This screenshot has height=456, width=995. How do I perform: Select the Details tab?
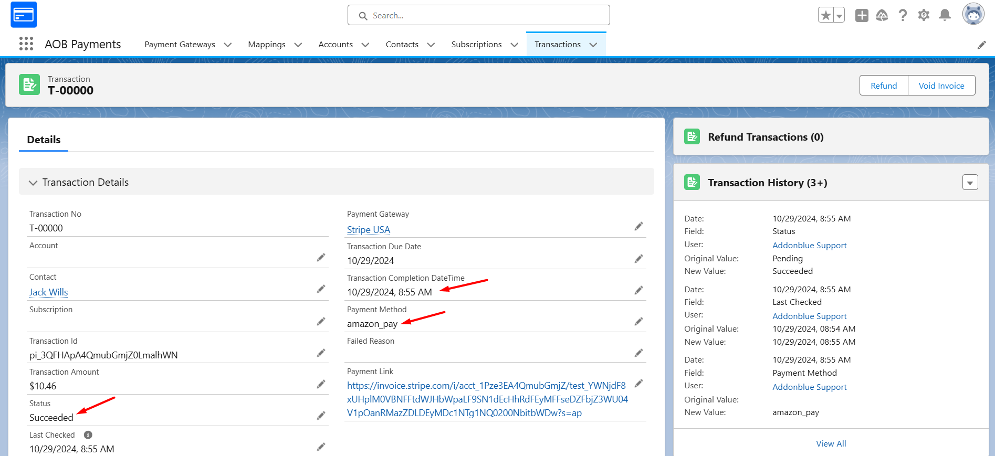click(x=44, y=140)
